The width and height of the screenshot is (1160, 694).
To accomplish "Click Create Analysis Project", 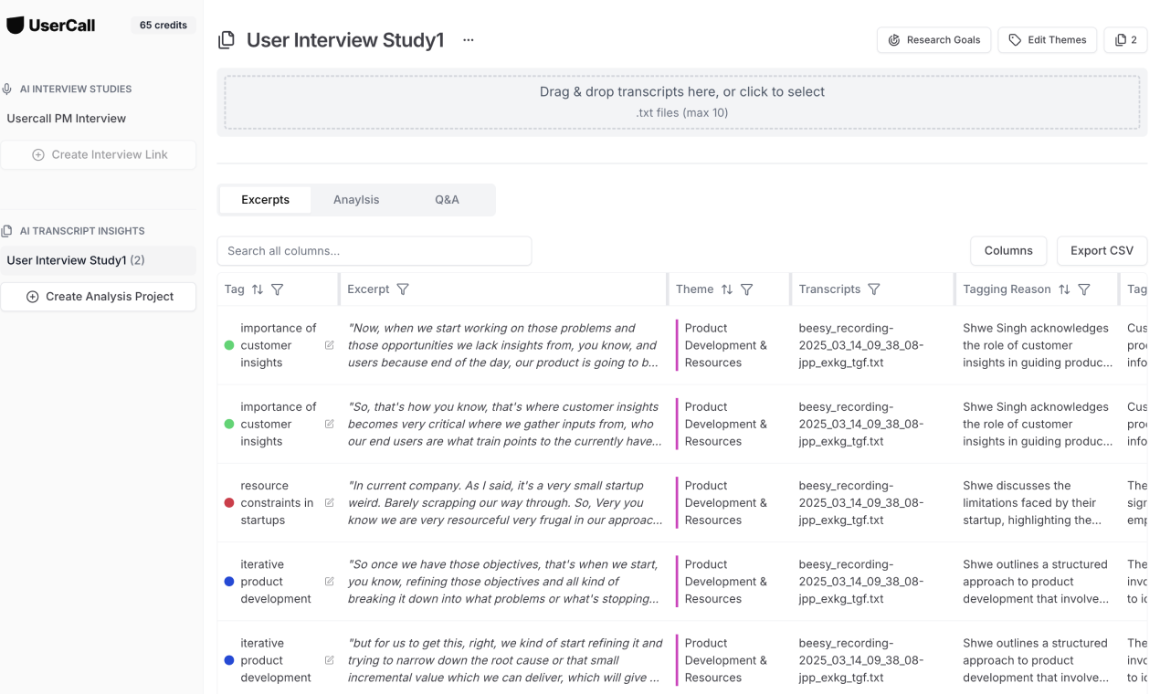I will (x=99, y=297).
